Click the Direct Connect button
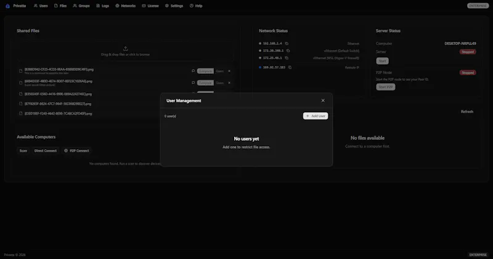Image resolution: width=493 pixels, height=259 pixels. coord(45,150)
